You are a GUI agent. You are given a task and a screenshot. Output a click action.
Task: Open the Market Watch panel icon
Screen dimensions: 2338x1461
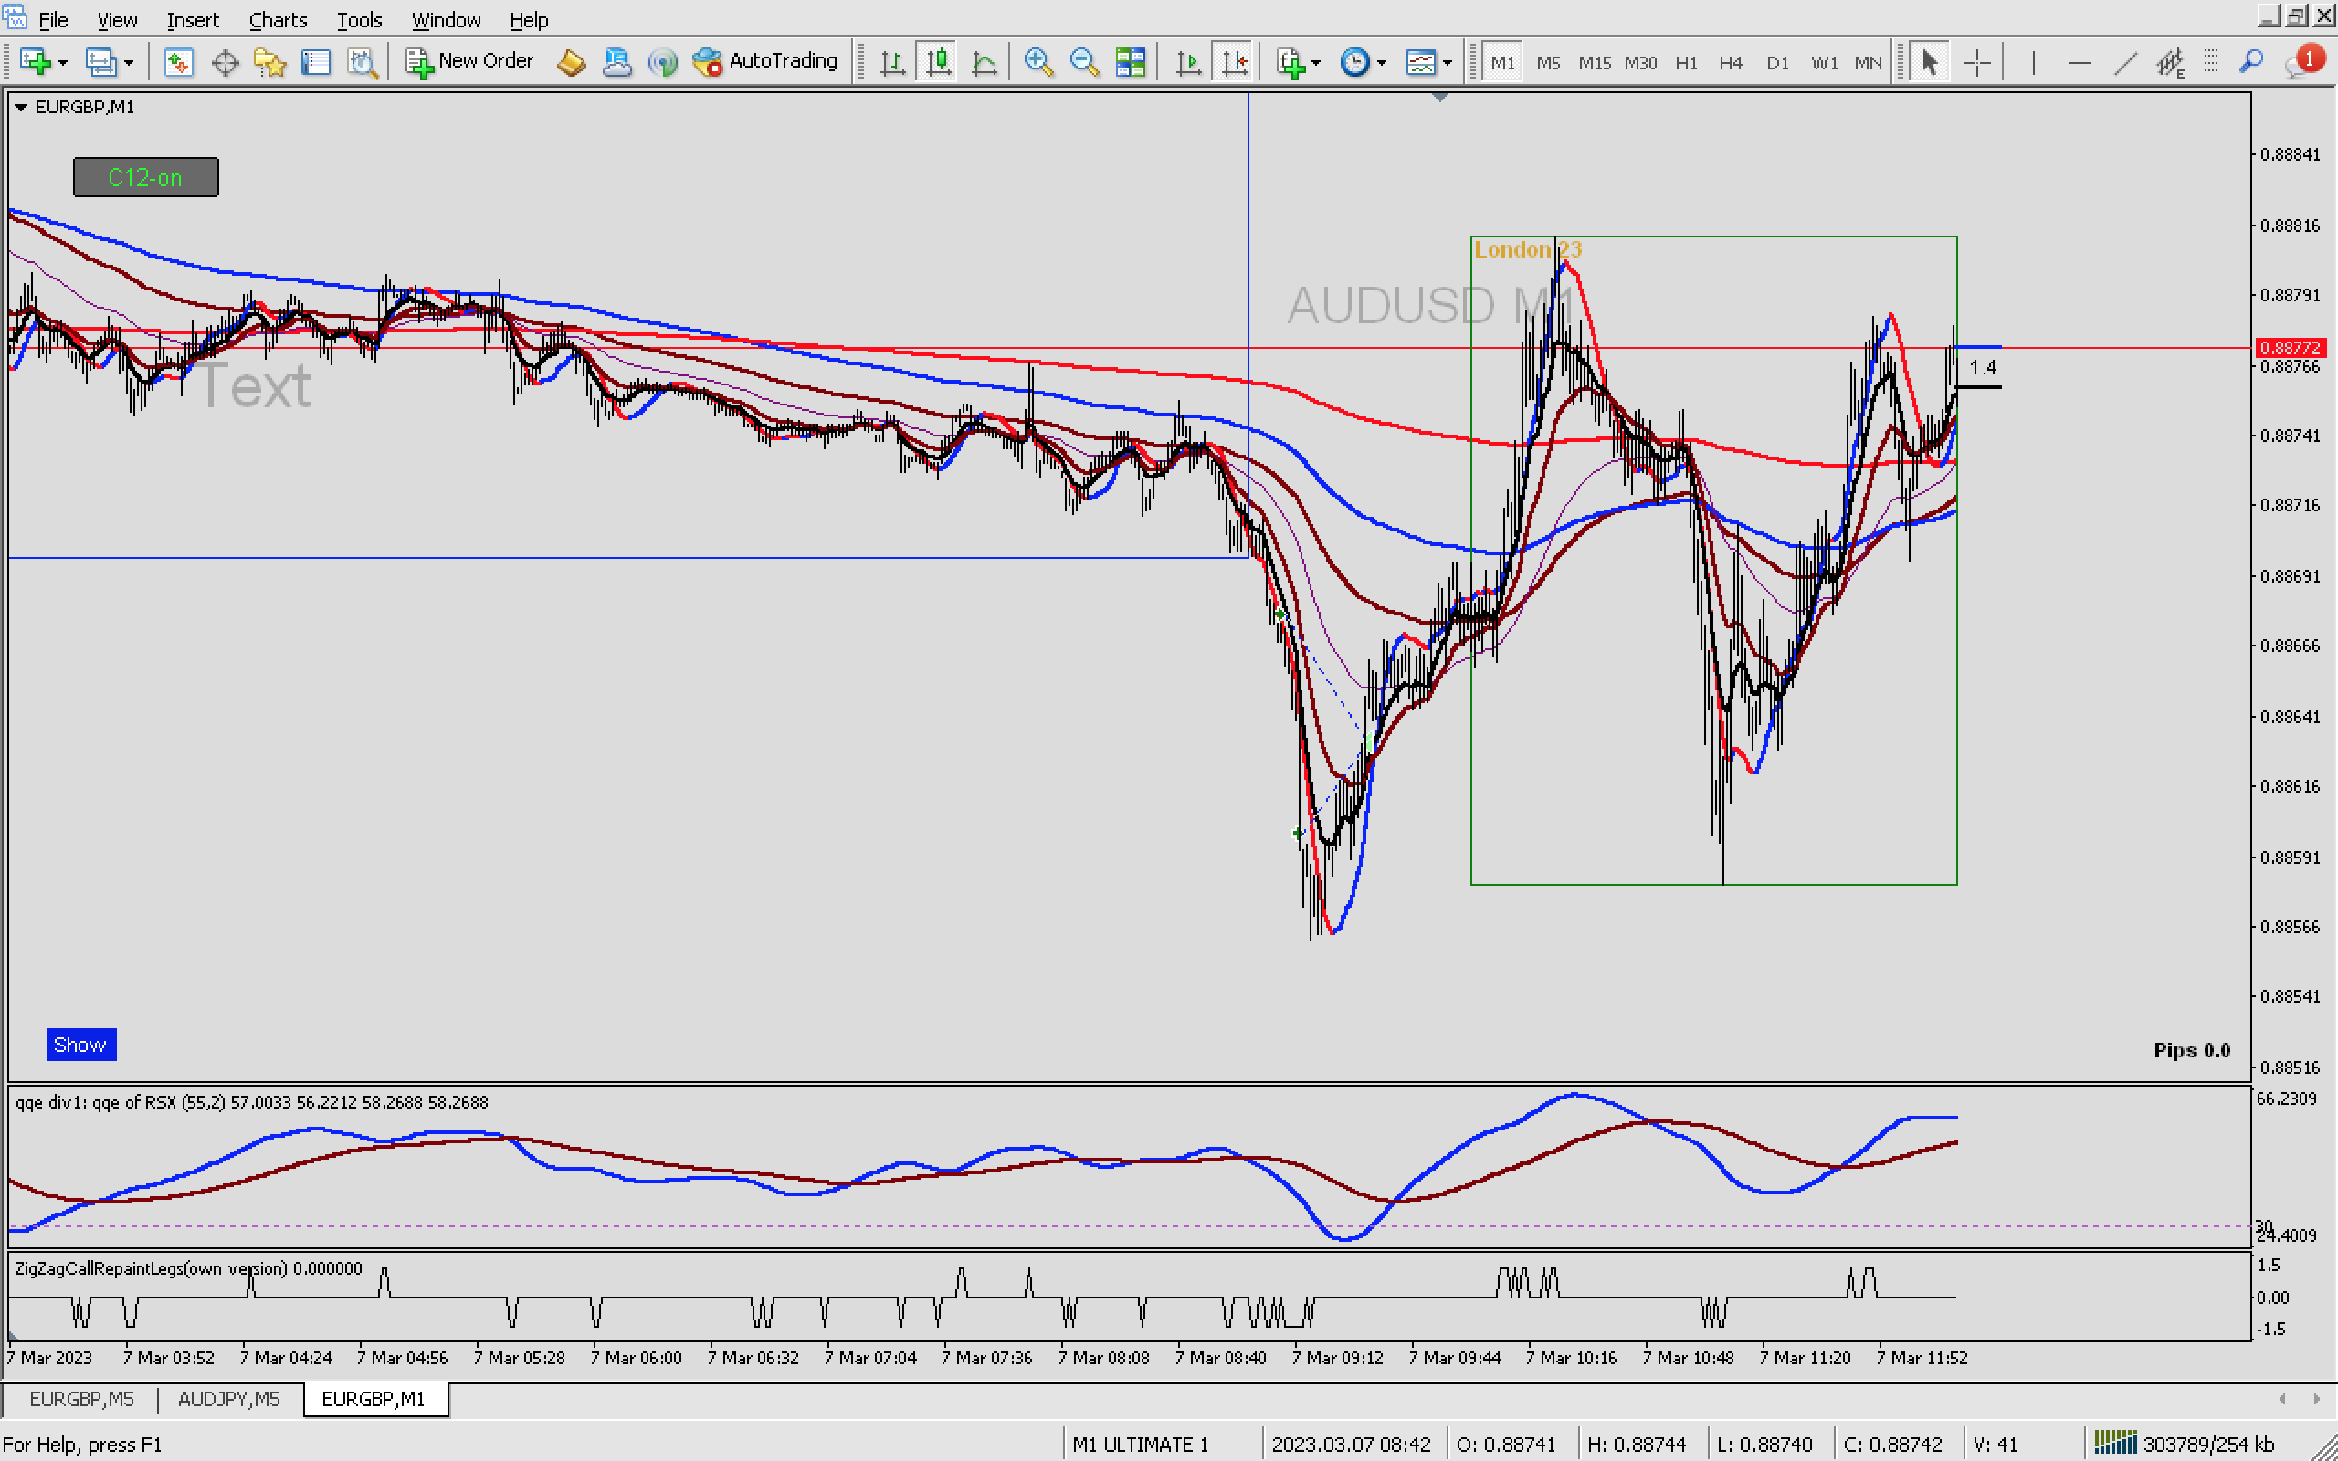pos(178,62)
